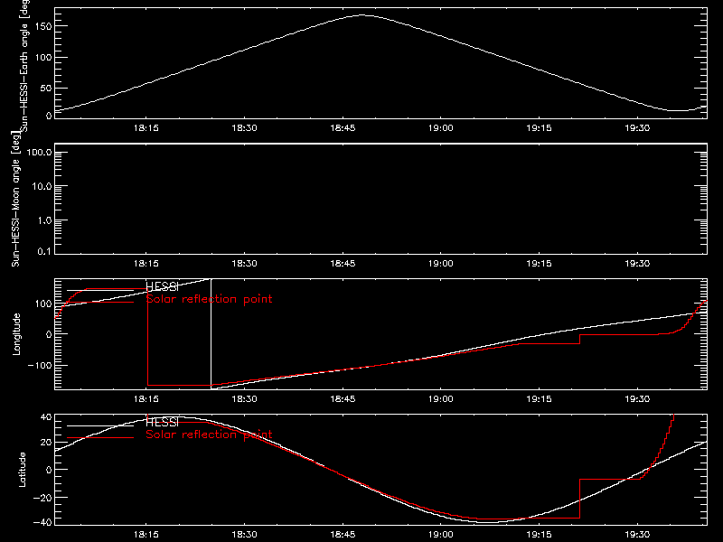The height and width of the screenshot is (542, 723).
Task: Click the 19:30 label under the Earth angle plot
Action: click(637, 127)
